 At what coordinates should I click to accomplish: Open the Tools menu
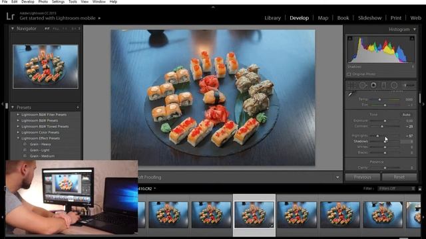(x=73, y=1)
